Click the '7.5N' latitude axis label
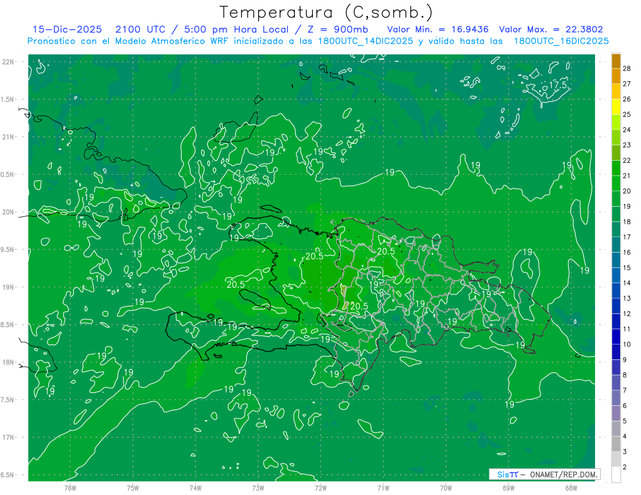The height and width of the screenshot is (495, 641). pyautogui.click(x=7, y=400)
